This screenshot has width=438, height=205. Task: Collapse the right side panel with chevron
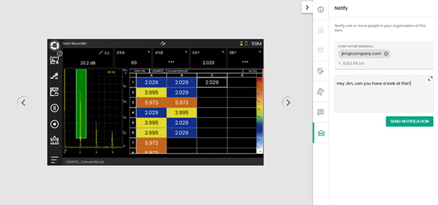pyautogui.click(x=307, y=7)
